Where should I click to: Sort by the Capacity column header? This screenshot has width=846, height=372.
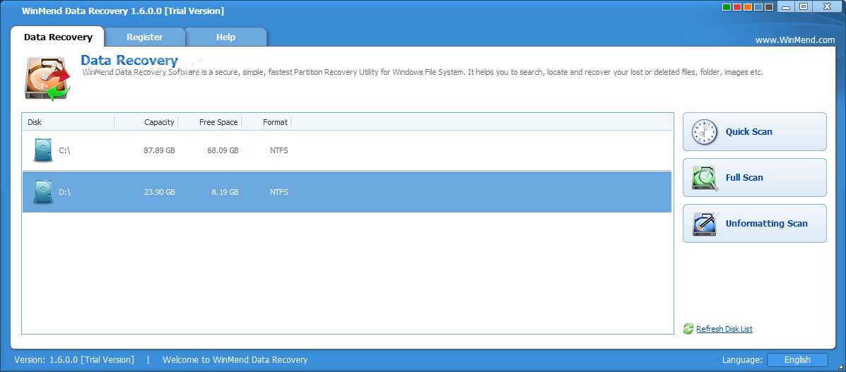(x=147, y=122)
